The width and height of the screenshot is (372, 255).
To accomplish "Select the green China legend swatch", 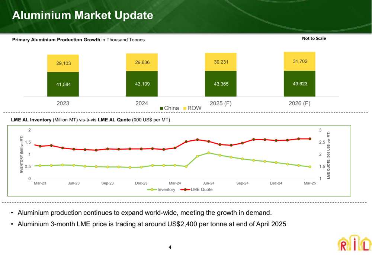I will tap(161, 108).
